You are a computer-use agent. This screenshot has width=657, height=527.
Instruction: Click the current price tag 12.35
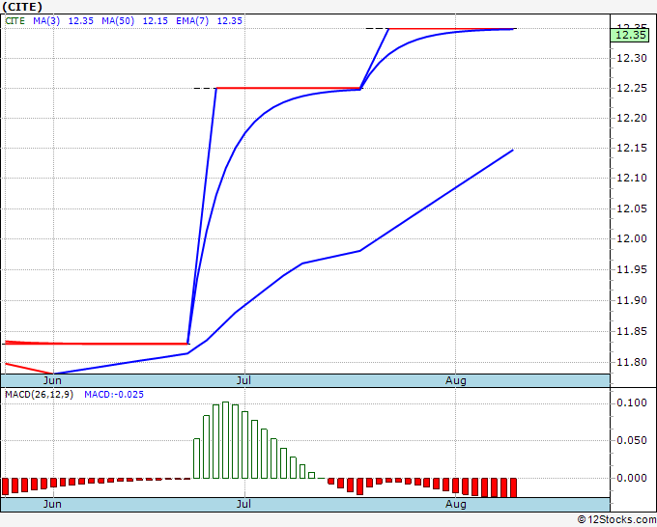tap(631, 35)
